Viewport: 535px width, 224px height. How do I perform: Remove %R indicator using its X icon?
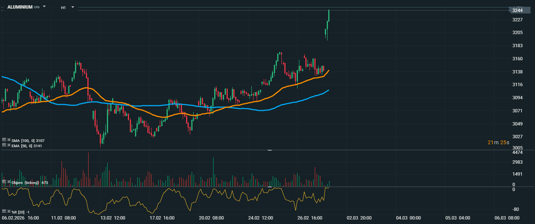pos(9,212)
